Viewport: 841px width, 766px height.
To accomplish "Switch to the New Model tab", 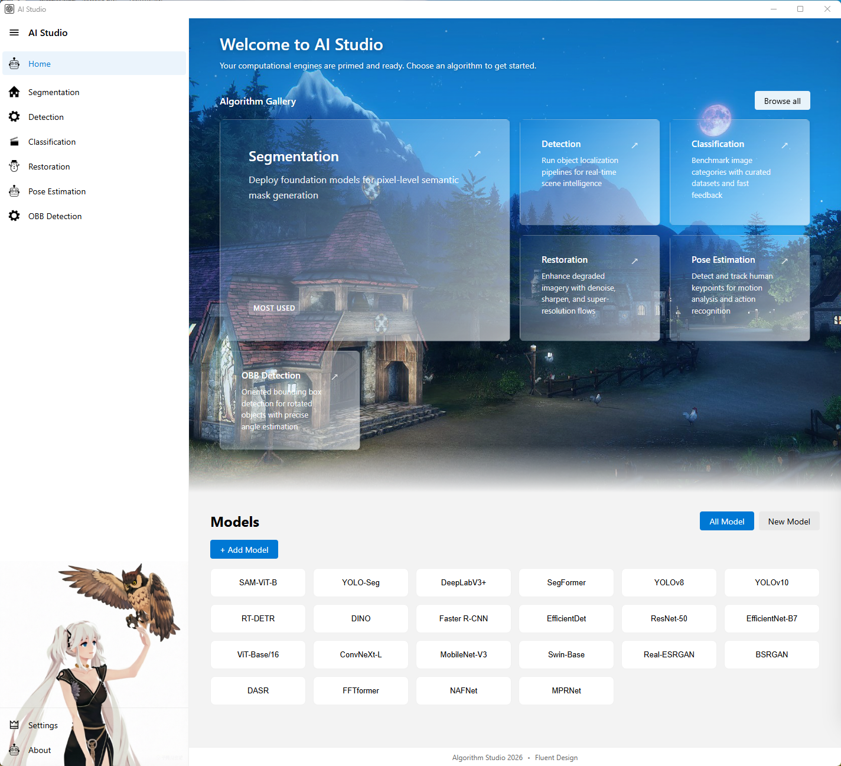I will (x=788, y=521).
